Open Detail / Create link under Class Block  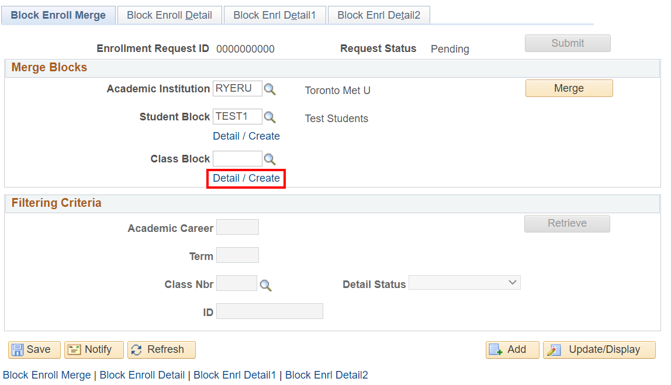(246, 178)
